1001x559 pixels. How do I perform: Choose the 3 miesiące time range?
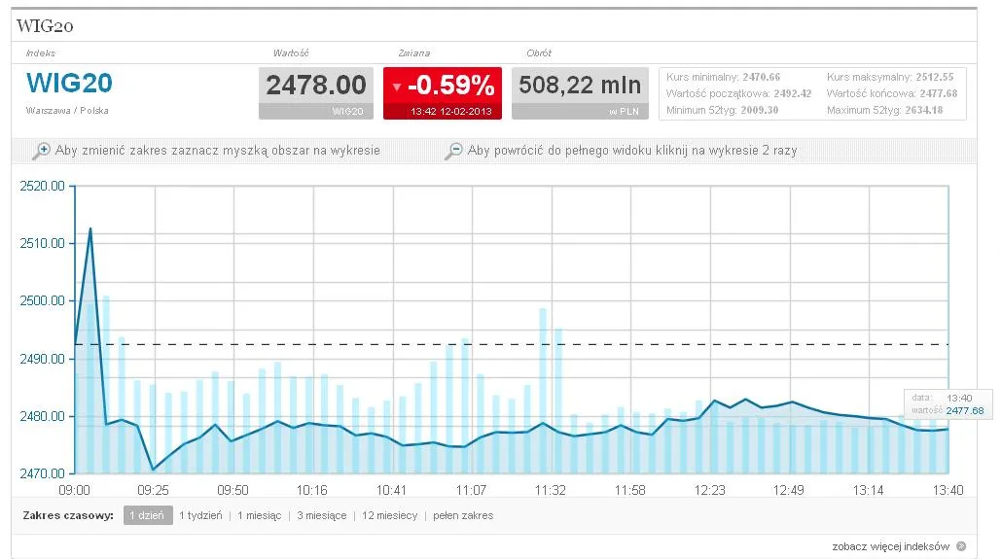[x=322, y=515]
